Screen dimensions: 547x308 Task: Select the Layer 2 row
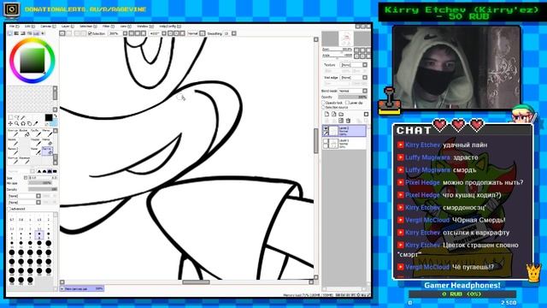[x=344, y=131]
